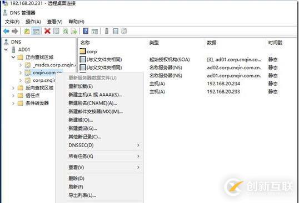Image resolution: width=299 pixels, height=203 pixels.
Task: Click the SOA record icon
Action: point(83,59)
